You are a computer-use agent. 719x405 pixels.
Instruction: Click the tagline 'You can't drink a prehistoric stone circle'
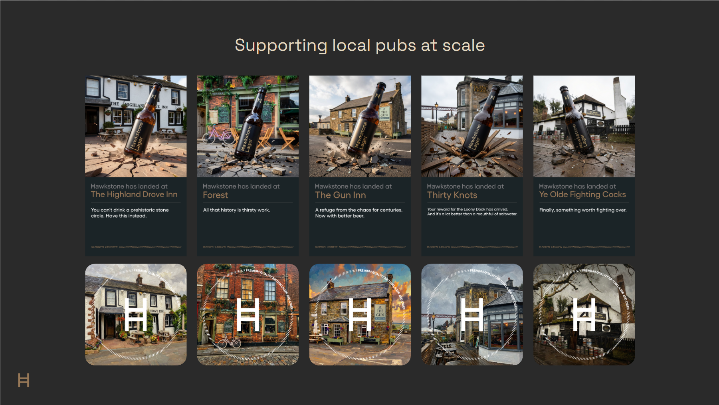tap(130, 213)
